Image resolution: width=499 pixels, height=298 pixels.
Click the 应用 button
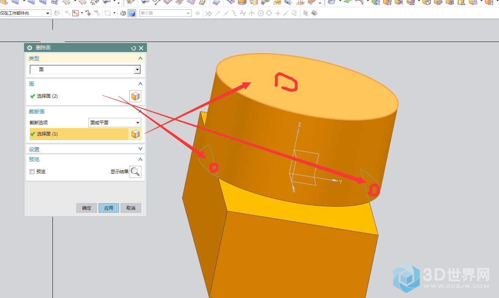tap(109, 208)
